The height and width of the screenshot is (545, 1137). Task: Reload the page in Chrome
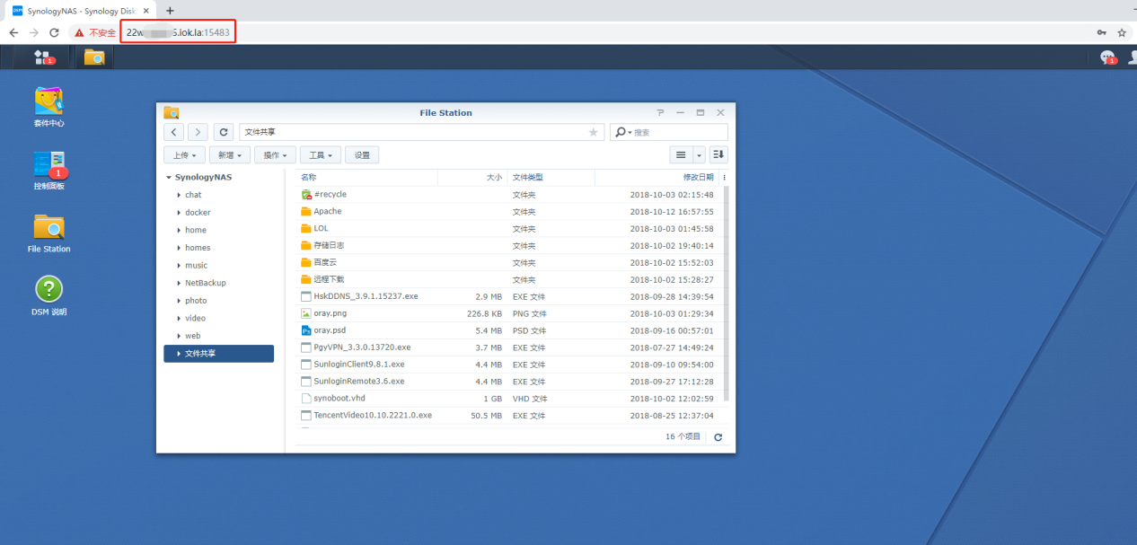point(54,32)
